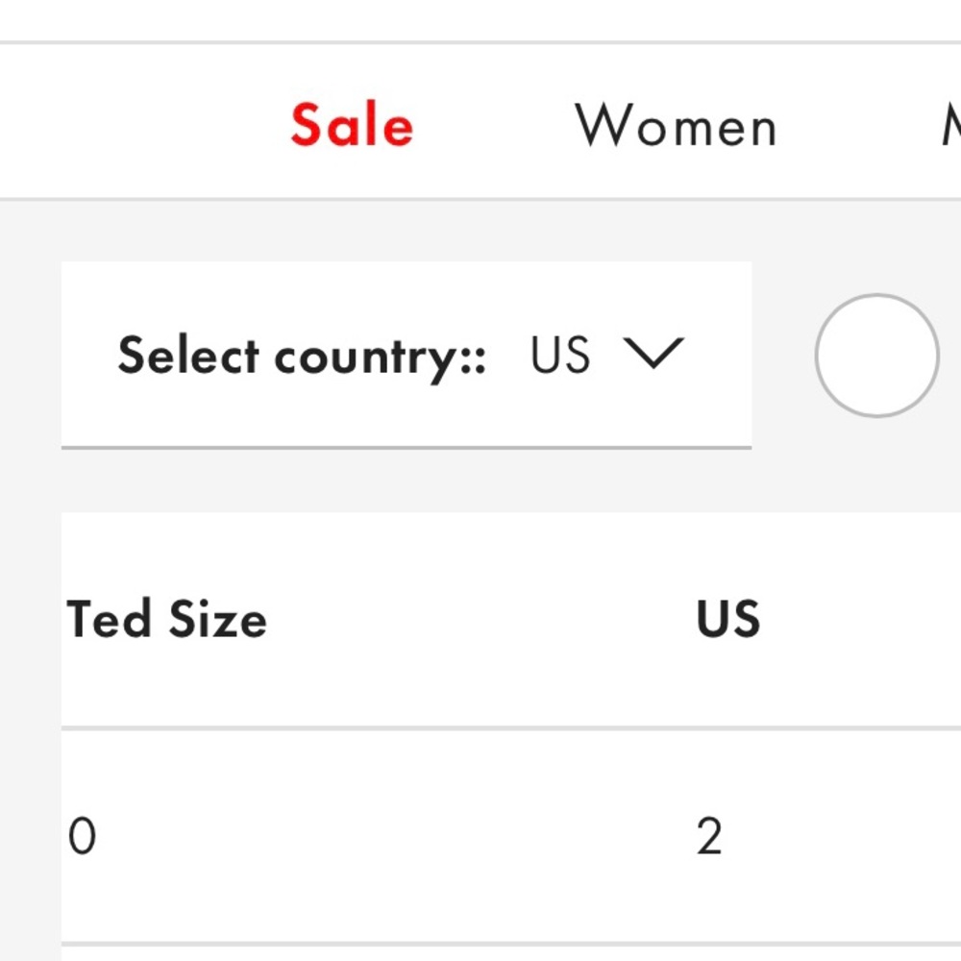Click the US column header in size table
Screen dimensions: 961x961
(x=728, y=619)
